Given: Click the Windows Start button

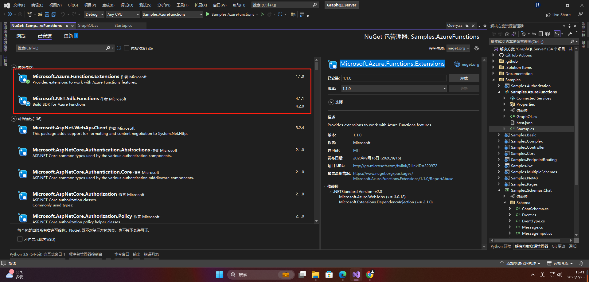Looking at the screenshot, I should pos(220,274).
